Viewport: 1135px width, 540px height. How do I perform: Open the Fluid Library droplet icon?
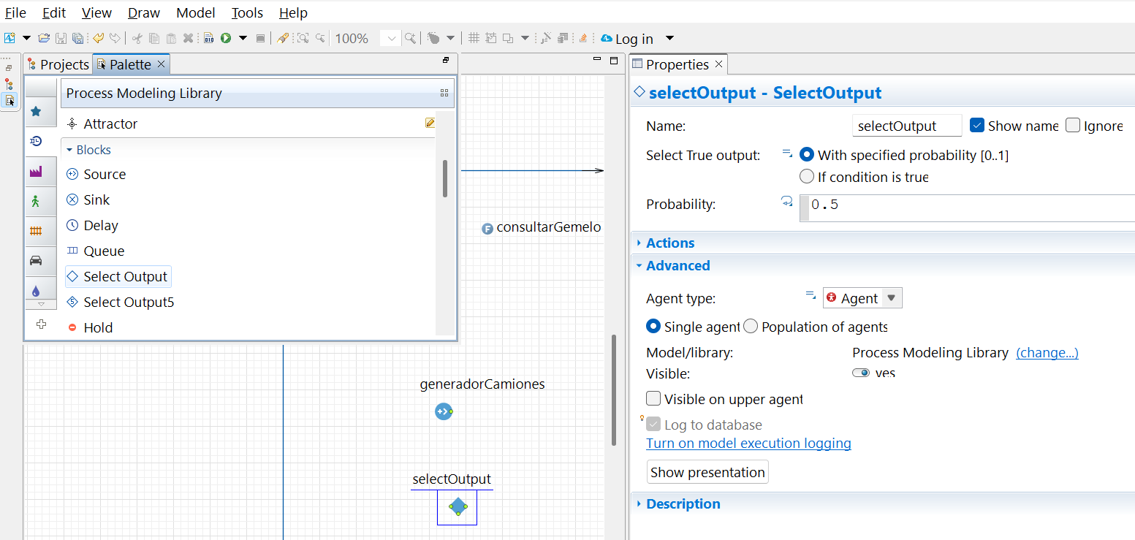[x=36, y=290]
